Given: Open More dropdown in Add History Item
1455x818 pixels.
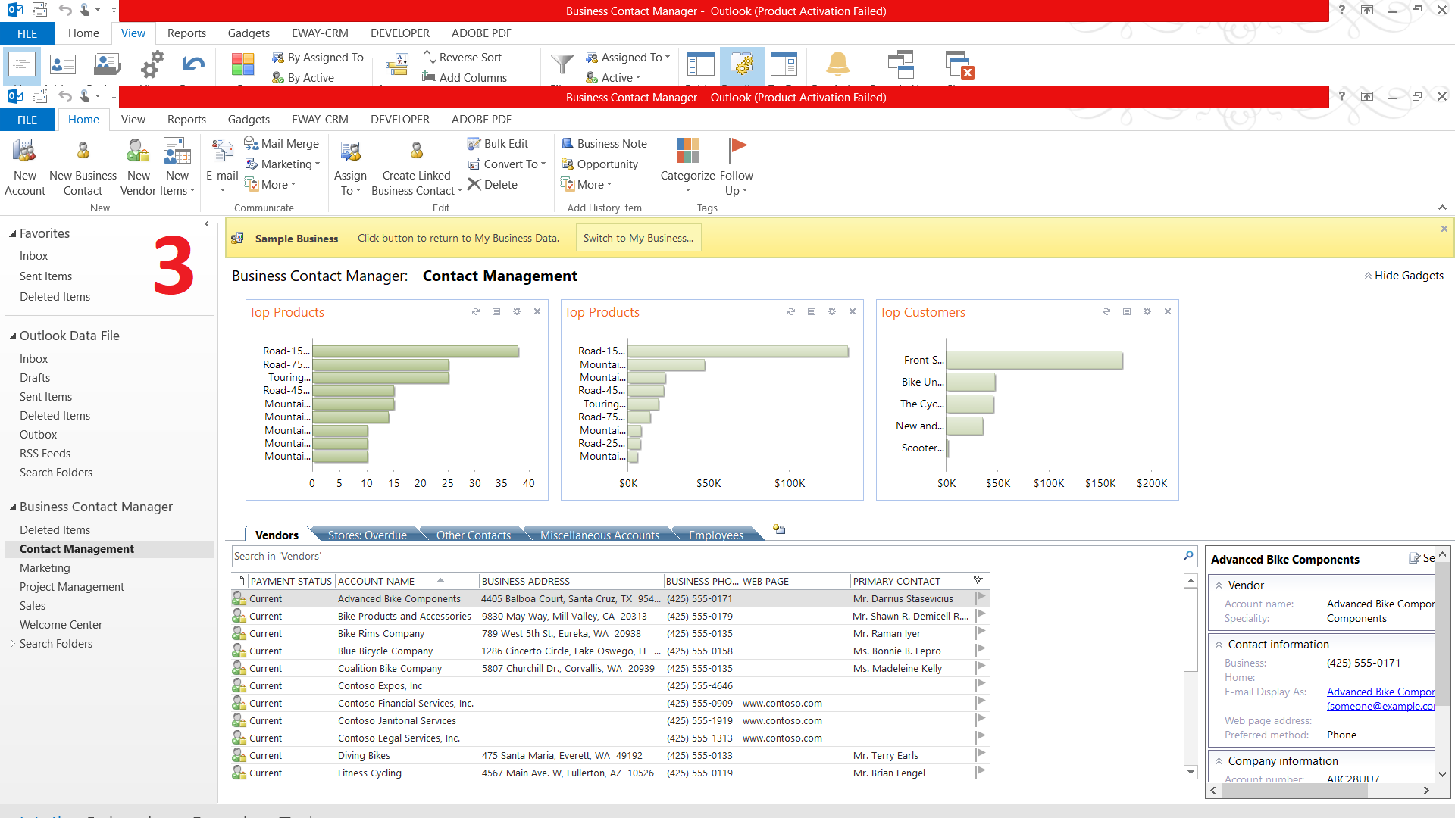Looking at the screenshot, I should (x=586, y=184).
